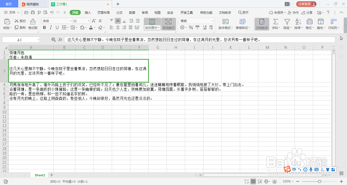This screenshot has height=185, width=347.
Task: Click the zoom slider handle
Action: pos(319,181)
